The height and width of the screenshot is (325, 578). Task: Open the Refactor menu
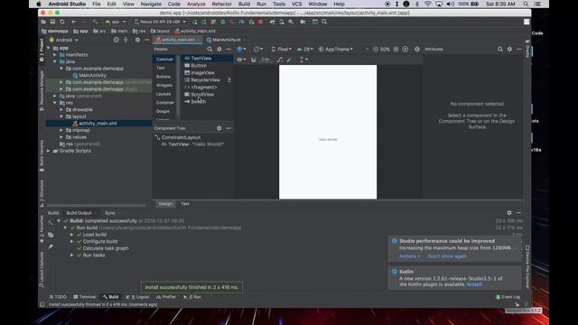coord(221,4)
